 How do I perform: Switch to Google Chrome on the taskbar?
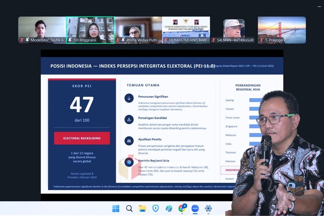point(182,208)
